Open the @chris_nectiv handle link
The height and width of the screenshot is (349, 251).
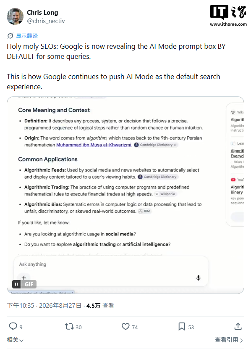coord(46,21)
